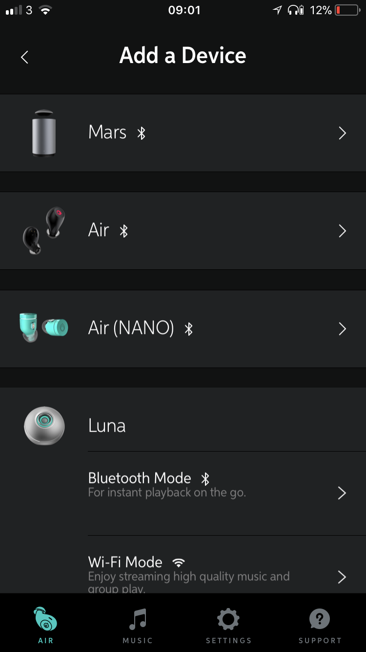This screenshot has width=366, height=652.
Task: Click the Wi-Fi icon beside Wi-Fi Mode
Action: (179, 563)
